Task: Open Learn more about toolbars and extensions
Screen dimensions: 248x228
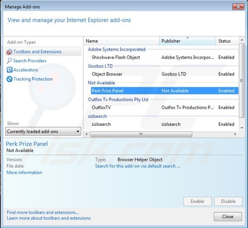Action: point(49,218)
